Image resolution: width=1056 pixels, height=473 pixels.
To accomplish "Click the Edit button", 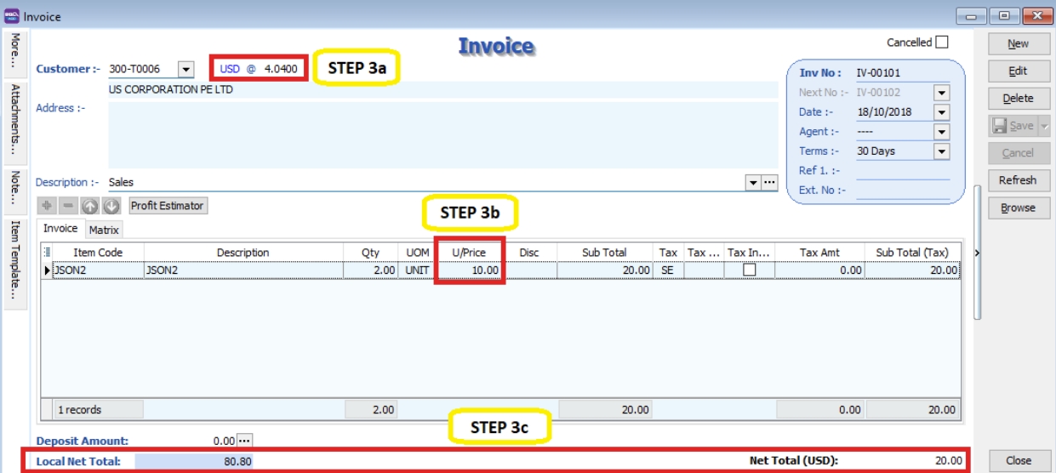I will pyautogui.click(x=1018, y=71).
